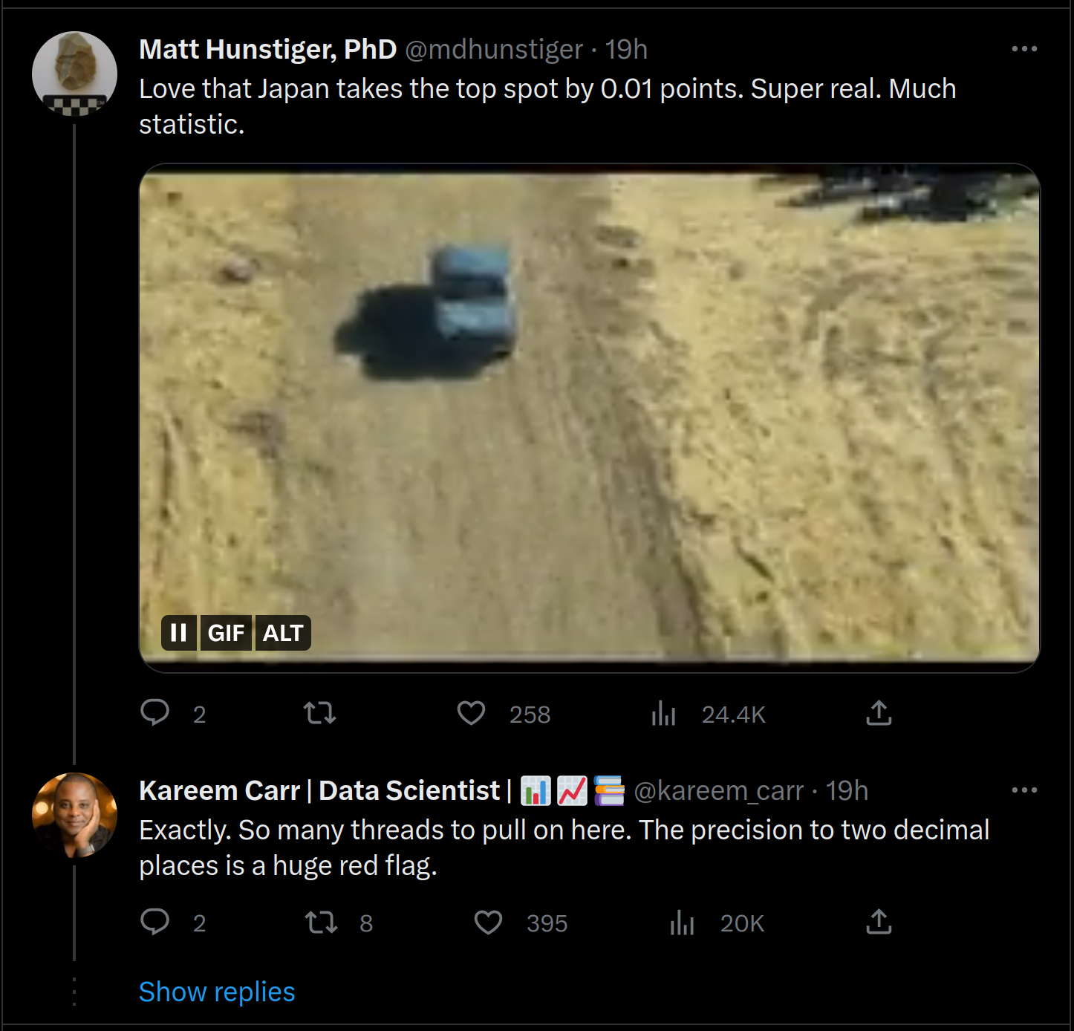Retweet Kareem Carr's post with 8 retweets

coord(322,923)
